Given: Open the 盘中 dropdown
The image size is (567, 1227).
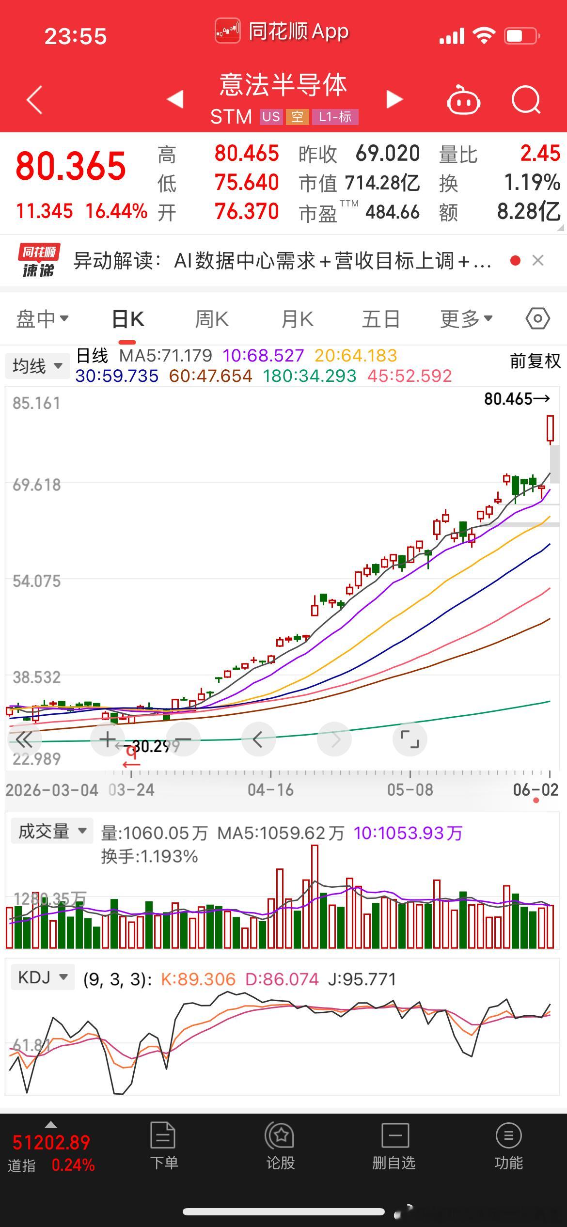Looking at the screenshot, I should click(43, 319).
